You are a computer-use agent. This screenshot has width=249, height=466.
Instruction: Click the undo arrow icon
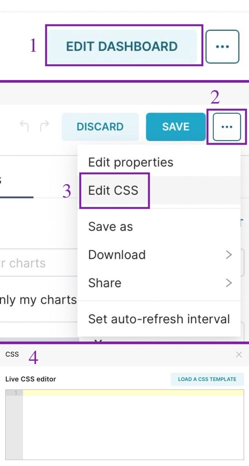point(24,126)
